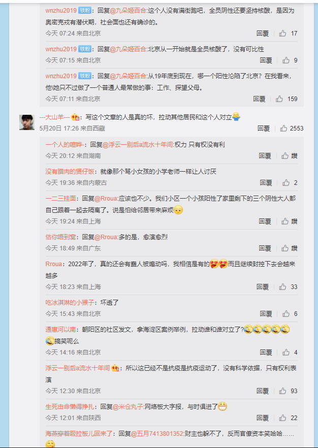Screen dimensions: 318x448
Task: Open ---大山羊--- profile avatar
Action: pyautogui.click(x=27, y=122)
